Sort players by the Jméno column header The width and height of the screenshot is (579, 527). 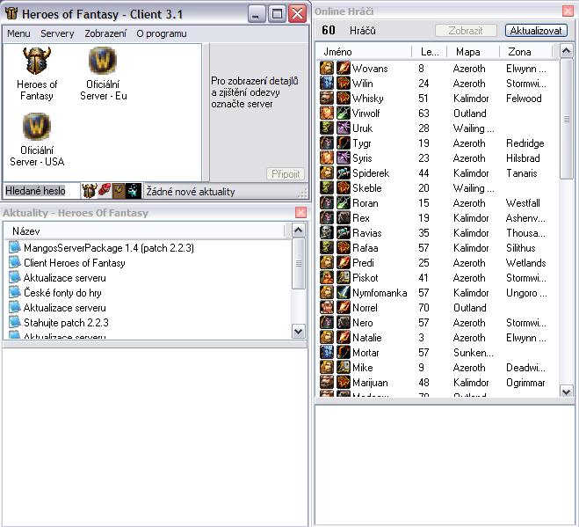(364, 51)
